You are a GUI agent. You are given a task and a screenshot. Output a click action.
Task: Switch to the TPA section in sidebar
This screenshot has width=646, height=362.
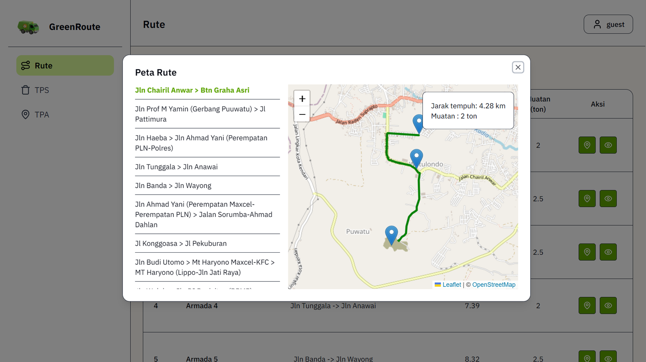pos(41,114)
